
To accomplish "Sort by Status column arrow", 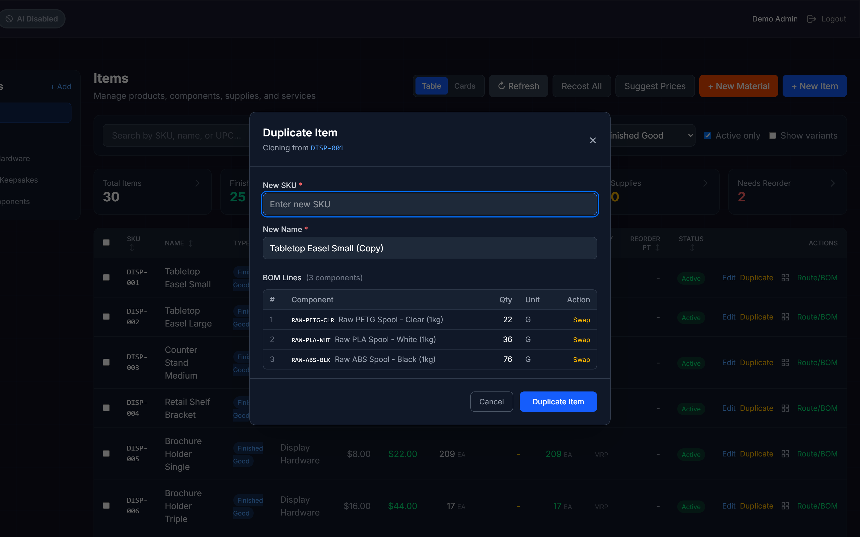I will tap(692, 248).
